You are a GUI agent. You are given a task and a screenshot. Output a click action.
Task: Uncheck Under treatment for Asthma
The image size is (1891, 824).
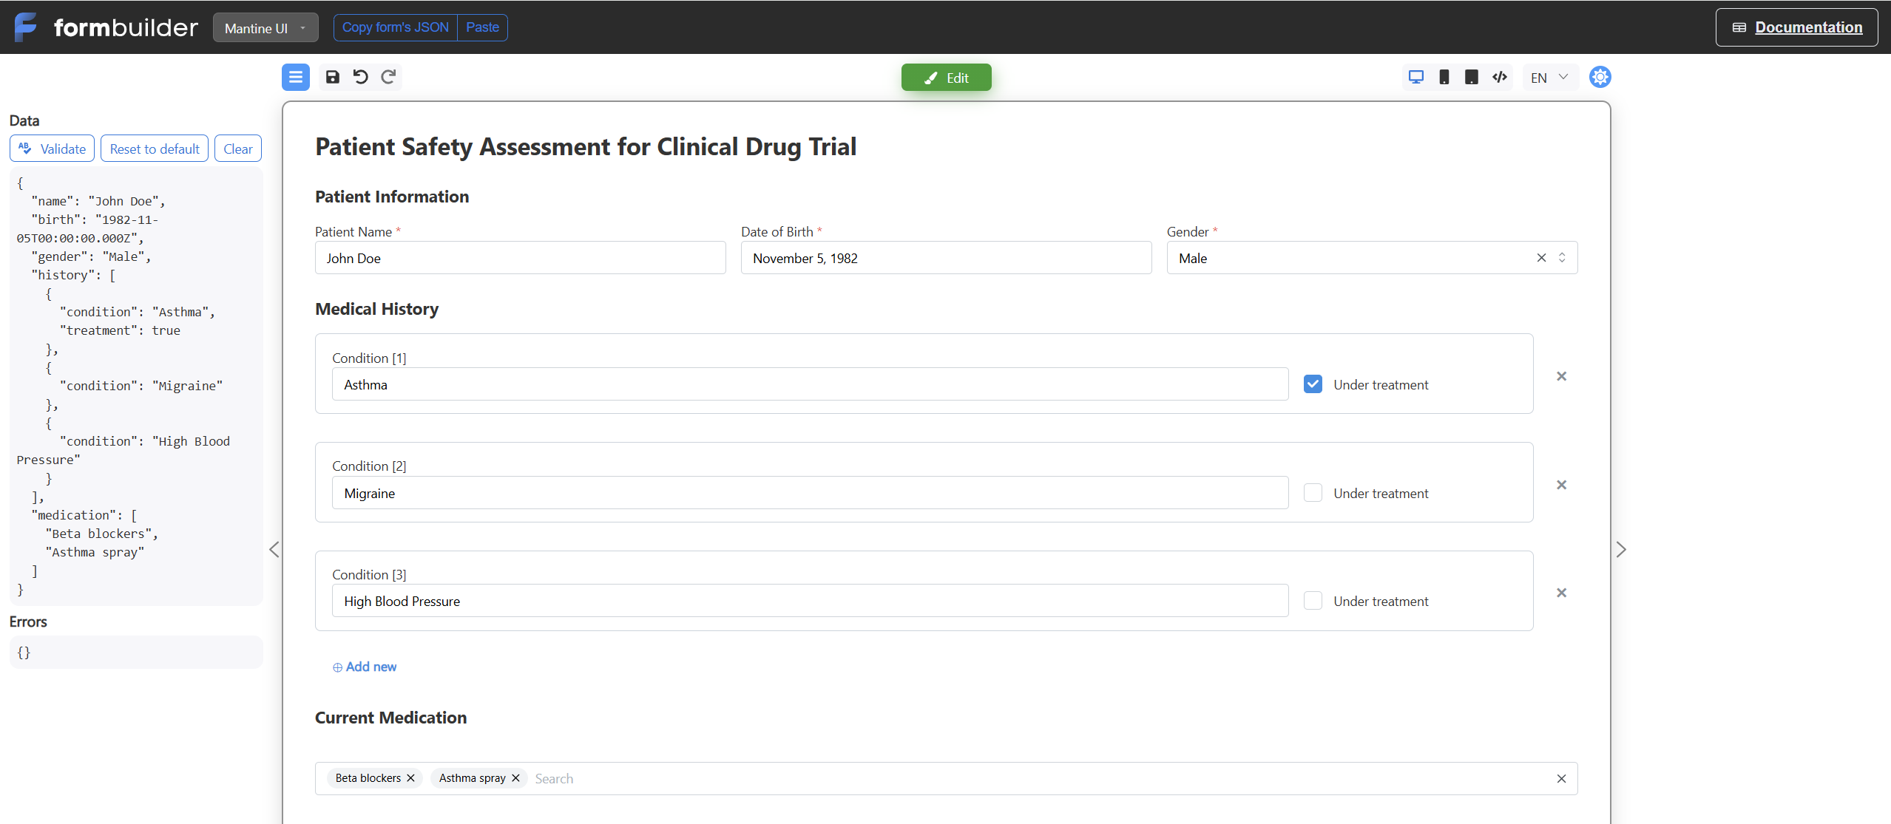coord(1313,384)
